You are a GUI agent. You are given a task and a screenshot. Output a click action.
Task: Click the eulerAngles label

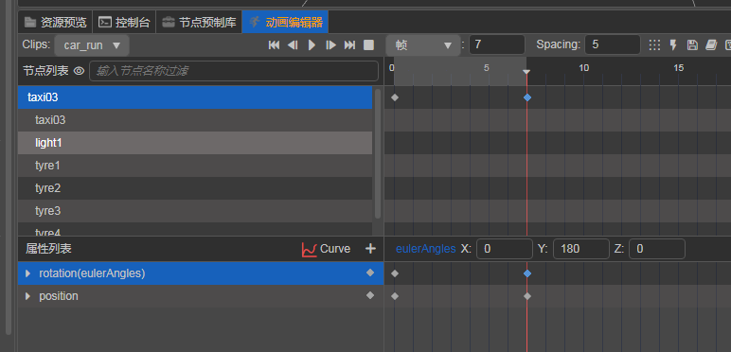pos(426,249)
